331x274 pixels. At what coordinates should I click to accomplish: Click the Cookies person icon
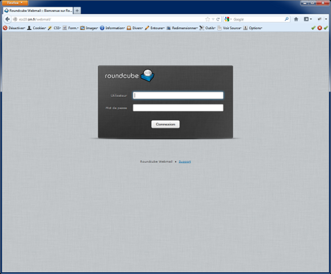coord(29,28)
